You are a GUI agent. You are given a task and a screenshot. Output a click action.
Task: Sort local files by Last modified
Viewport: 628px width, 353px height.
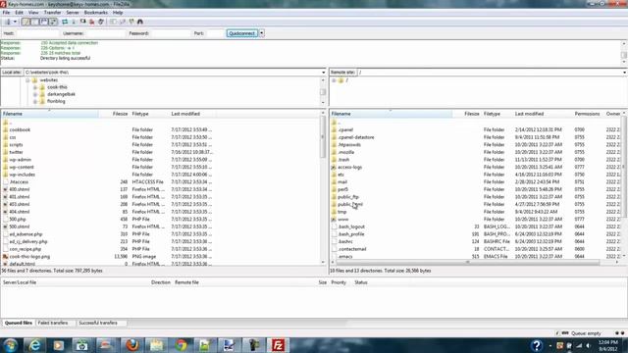[193, 114]
